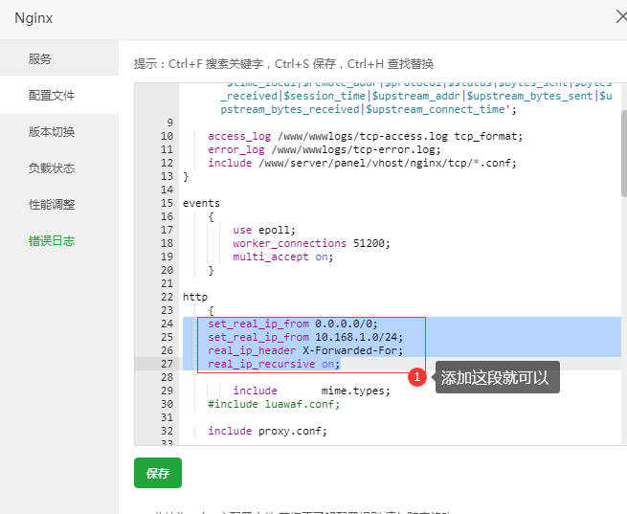Image resolution: width=627 pixels, height=514 pixels.
Task: Switch to the 版本切换 tab
Action: click(52, 131)
